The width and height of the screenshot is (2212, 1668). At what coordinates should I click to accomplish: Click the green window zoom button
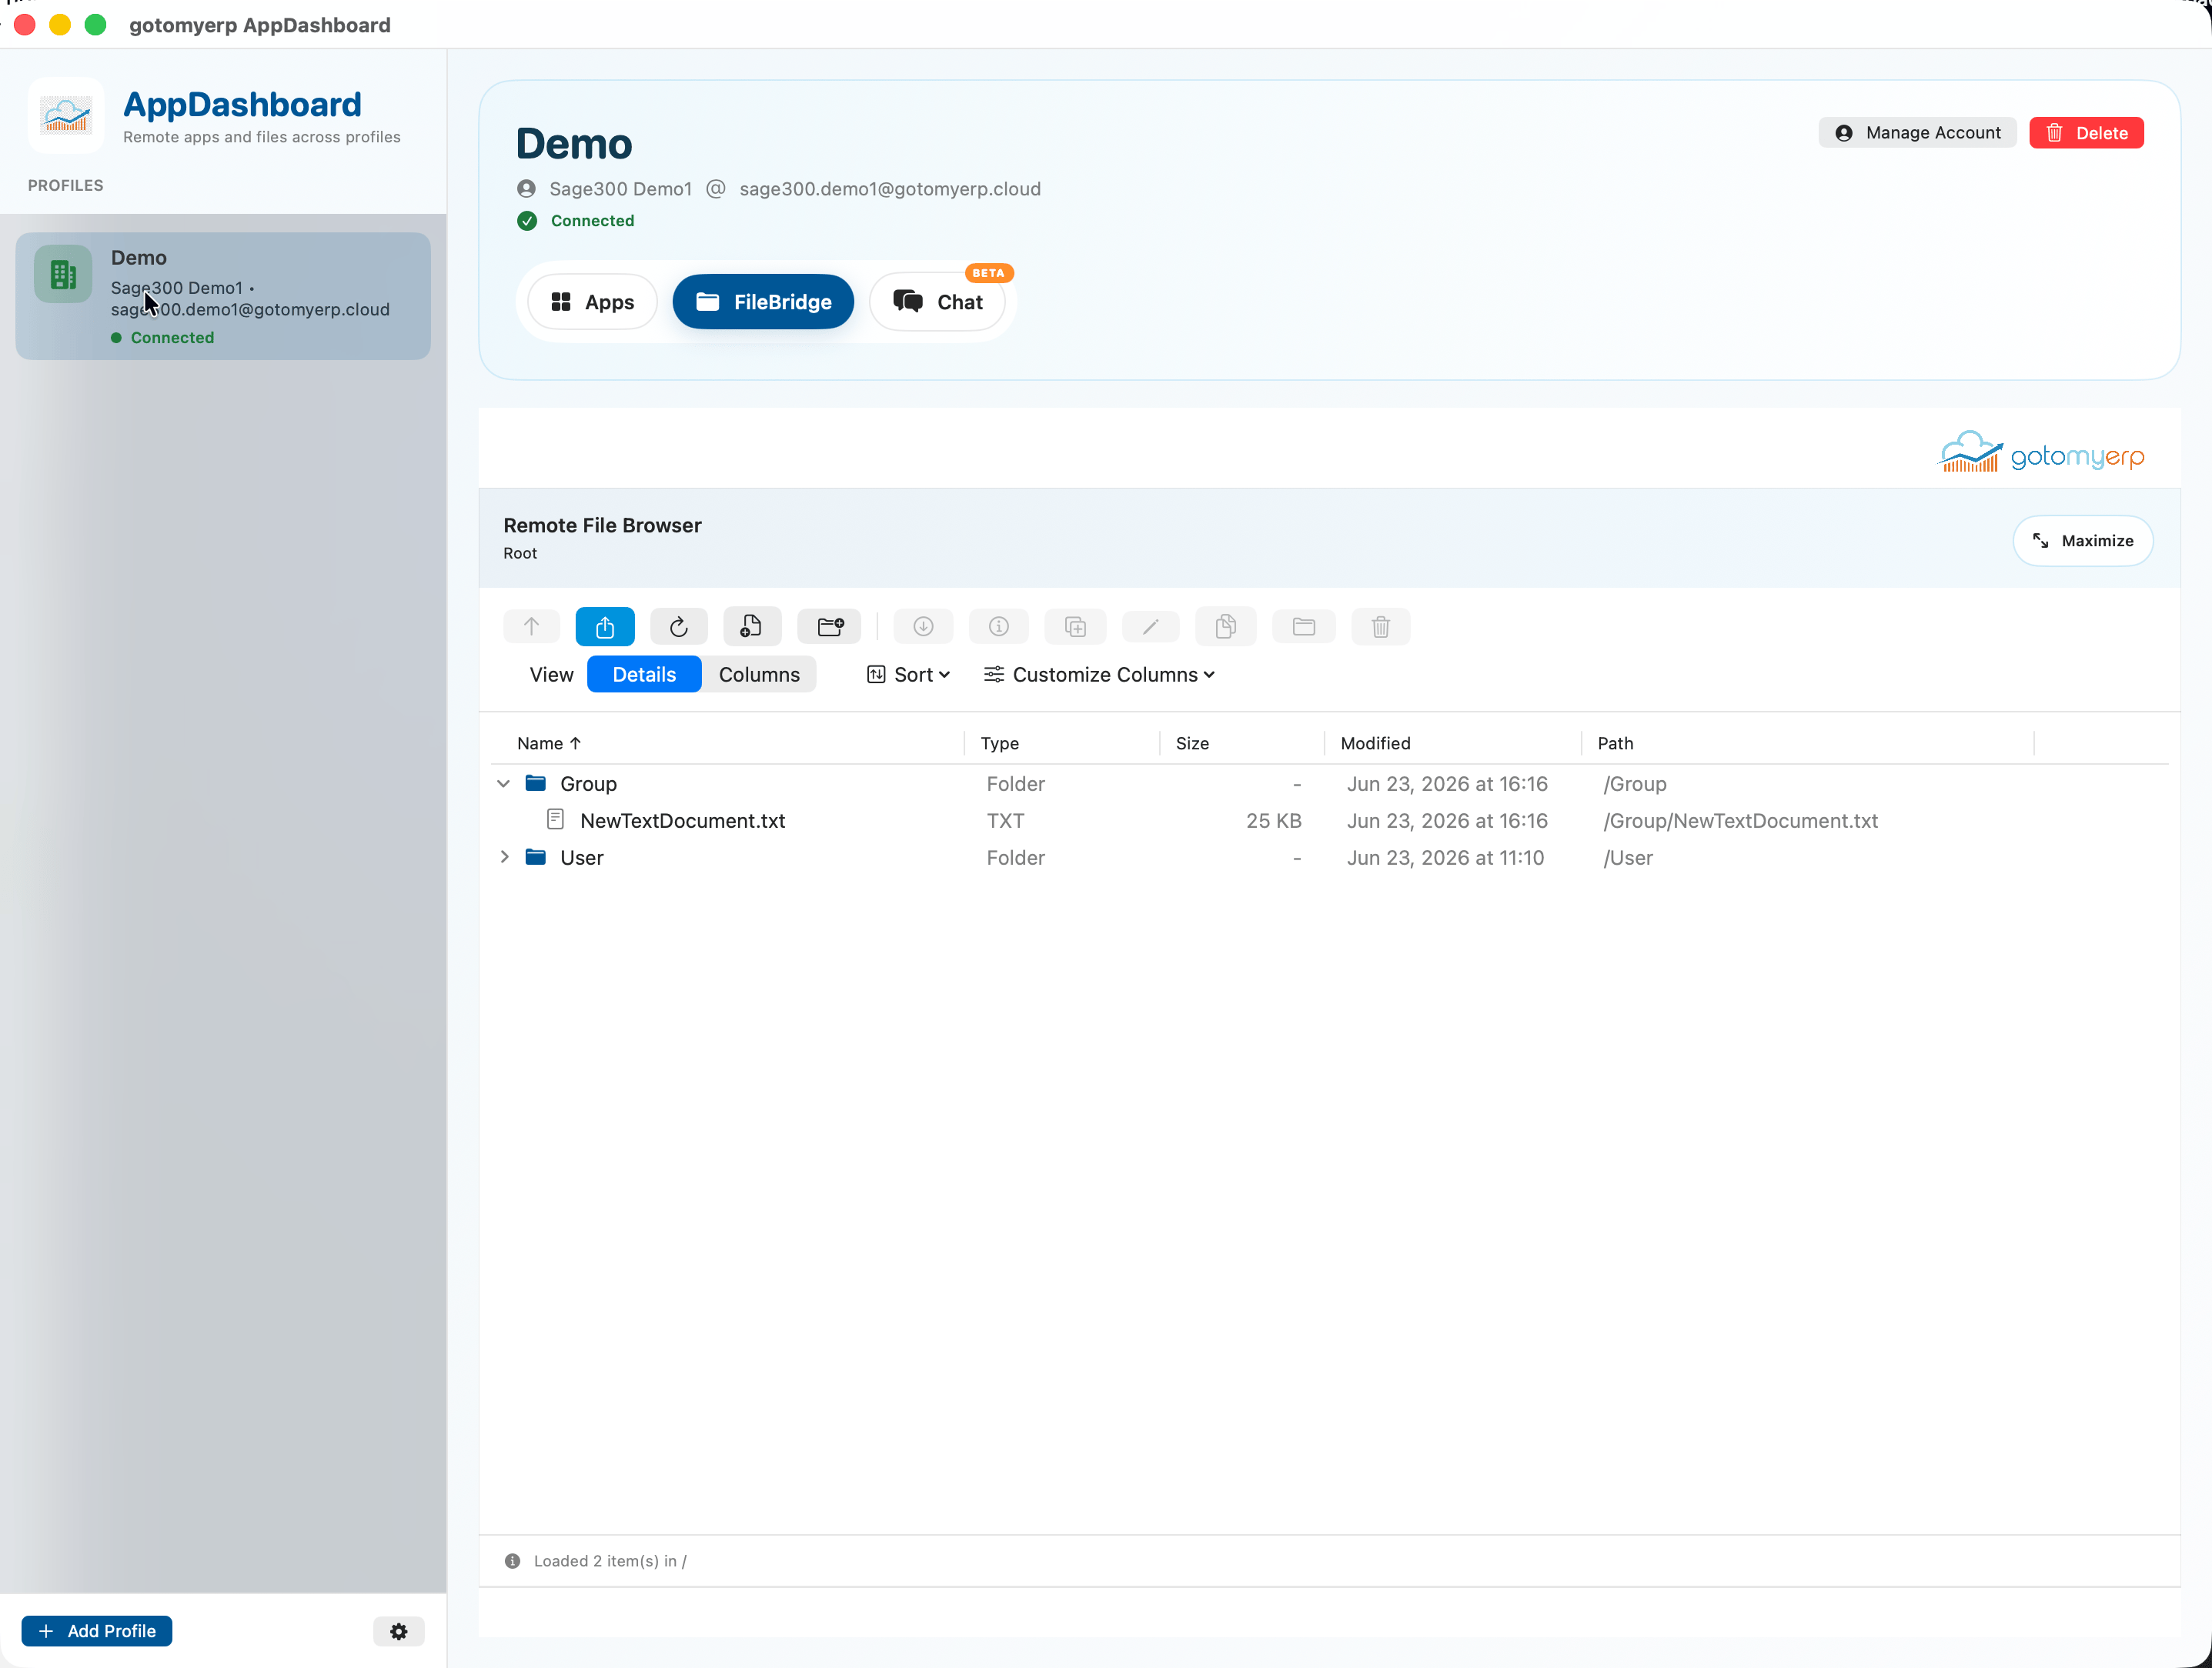[95, 24]
